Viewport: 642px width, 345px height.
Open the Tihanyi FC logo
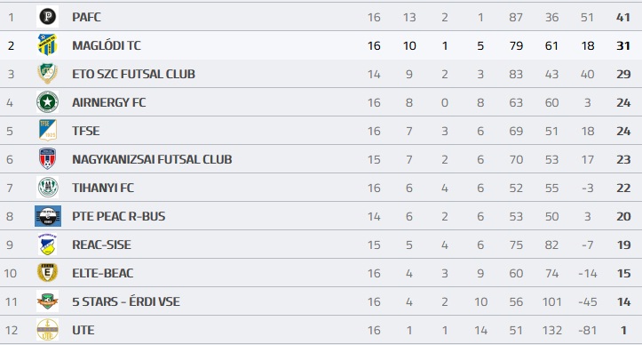[47, 188]
